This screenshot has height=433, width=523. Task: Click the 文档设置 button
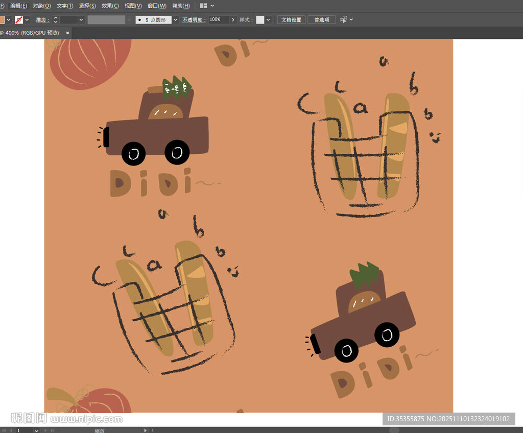click(291, 20)
